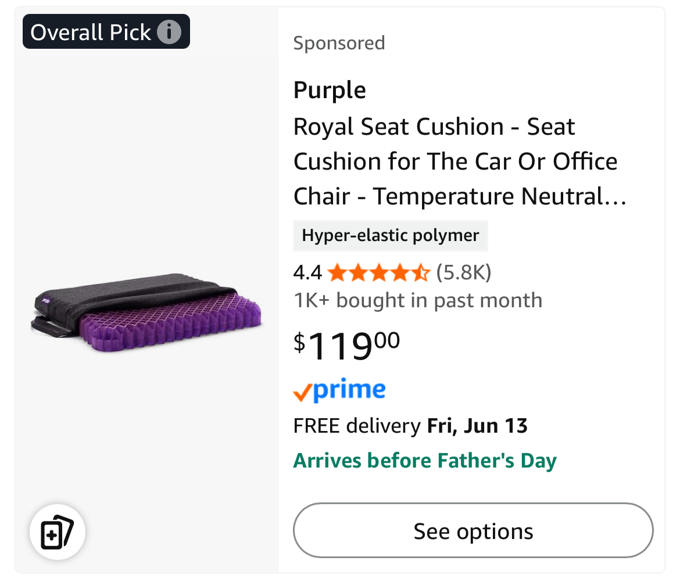
Task: Click the Purple brand name
Action: coord(330,90)
